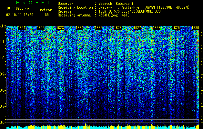203x129 pixels.
Task: Click the 1.0 kHz axis tick label
Action: point(3,58)
